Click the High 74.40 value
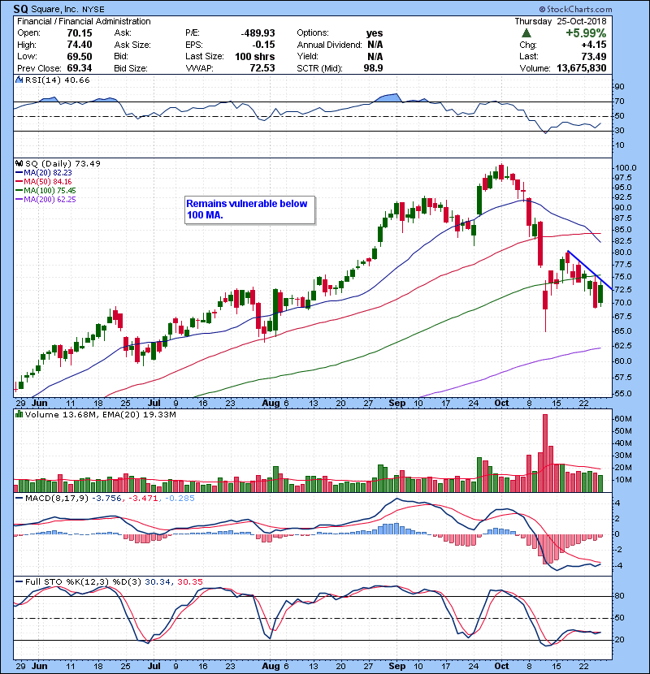 tap(80, 45)
